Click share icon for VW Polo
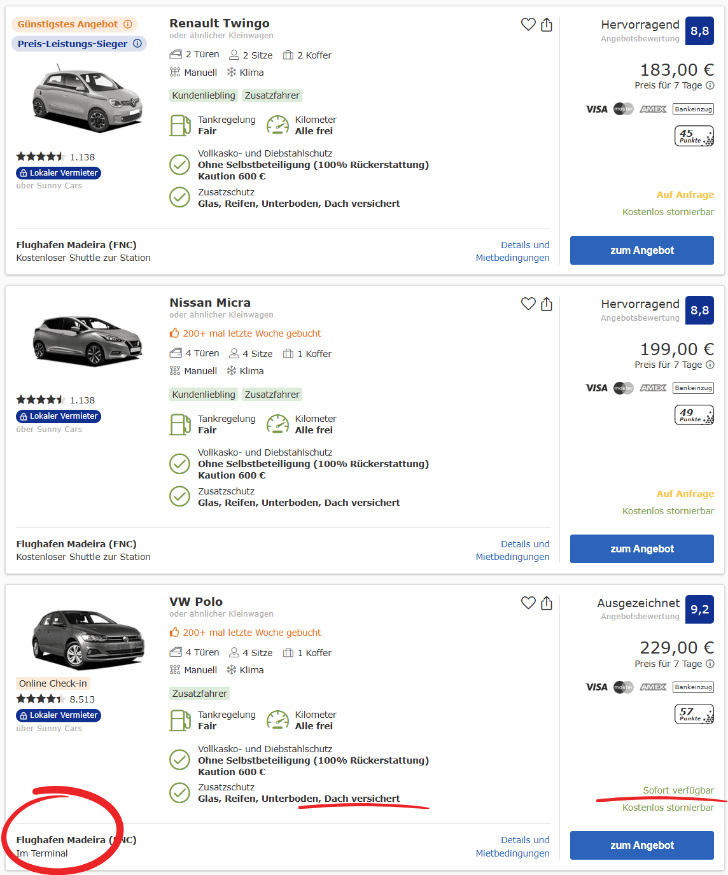The width and height of the screenshot is (728, 875). [547, 603]
